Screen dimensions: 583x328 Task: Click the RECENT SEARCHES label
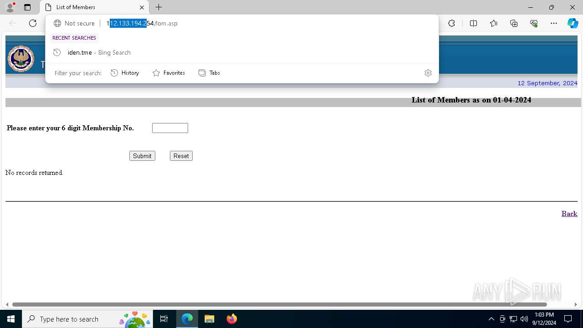74,38
